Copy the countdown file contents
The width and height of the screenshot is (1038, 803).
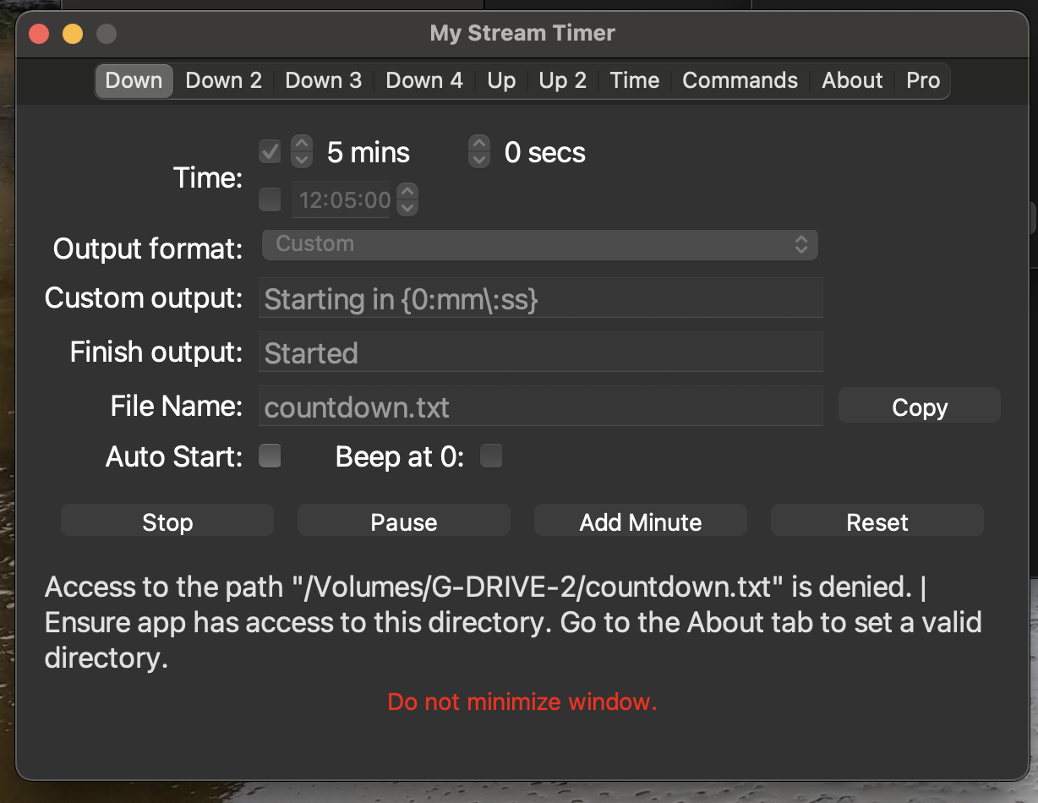(919, 407)
